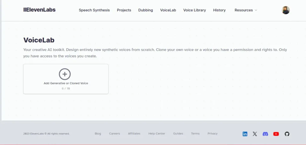
Task: Open the Resources menu label
Action: (244, 10)
